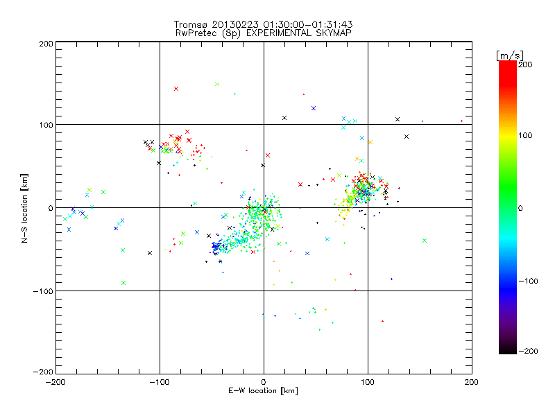
Task: Click the colorbar tick label "-100"
Action: pos(528,281)
